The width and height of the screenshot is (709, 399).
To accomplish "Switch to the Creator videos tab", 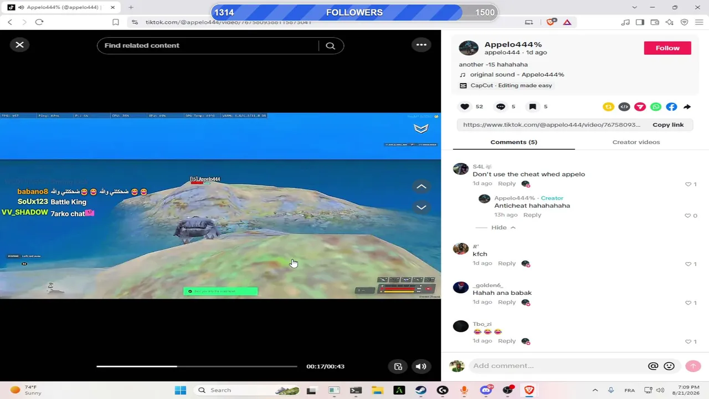I will coord(636,142).
